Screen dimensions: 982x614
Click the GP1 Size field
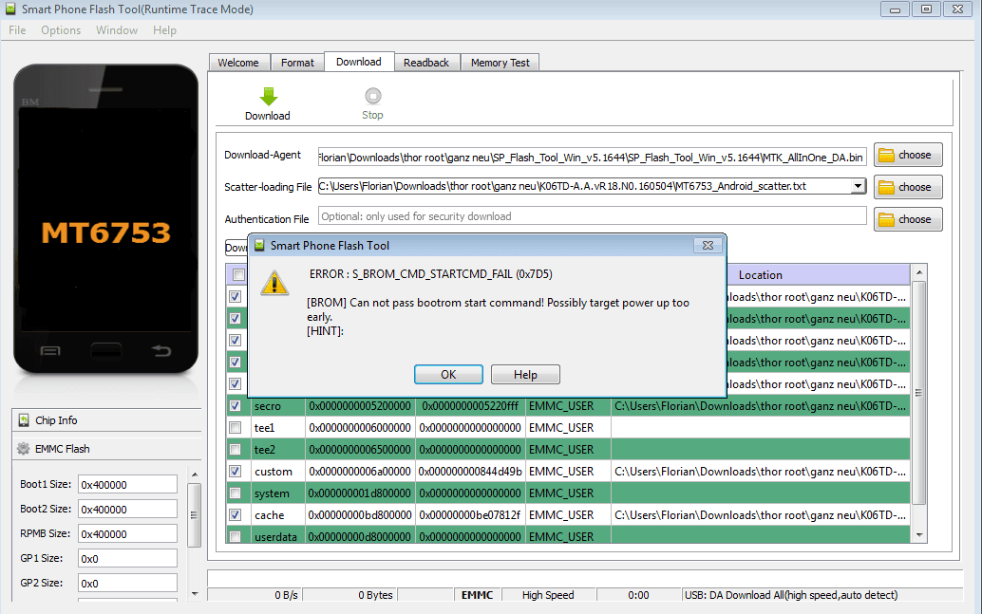(128, 558)
